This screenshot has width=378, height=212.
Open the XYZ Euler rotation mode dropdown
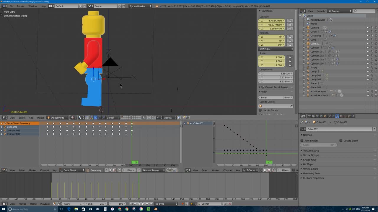(276, 49)
